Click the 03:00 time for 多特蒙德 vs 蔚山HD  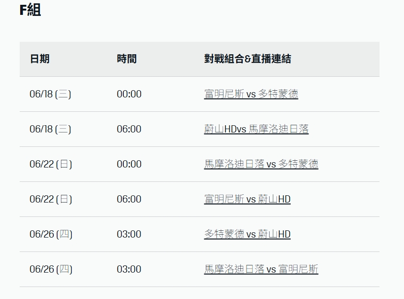coord(129,234)
